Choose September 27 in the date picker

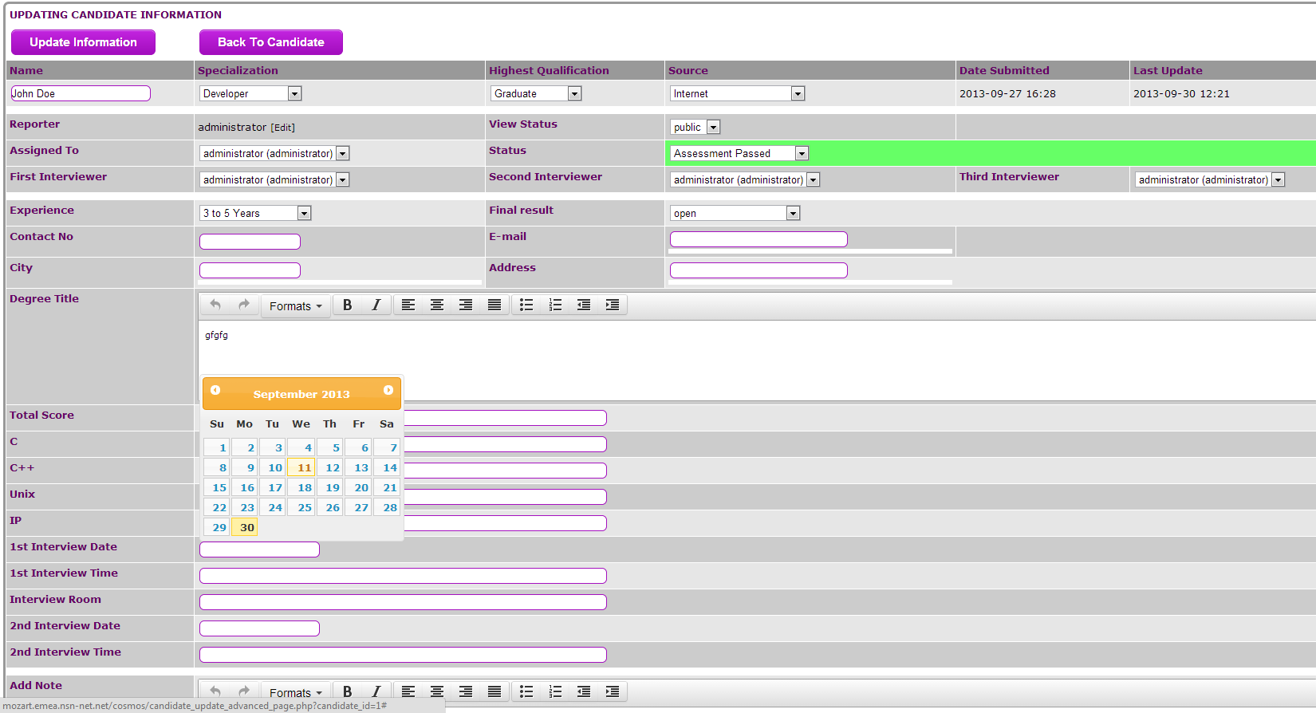click(359, 507)
